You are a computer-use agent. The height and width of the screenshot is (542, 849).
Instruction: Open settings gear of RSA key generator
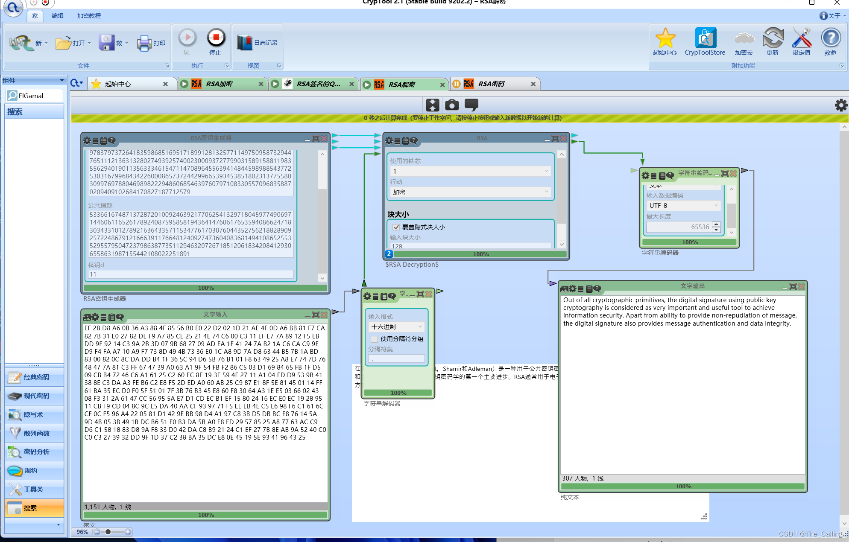point(87,140)
